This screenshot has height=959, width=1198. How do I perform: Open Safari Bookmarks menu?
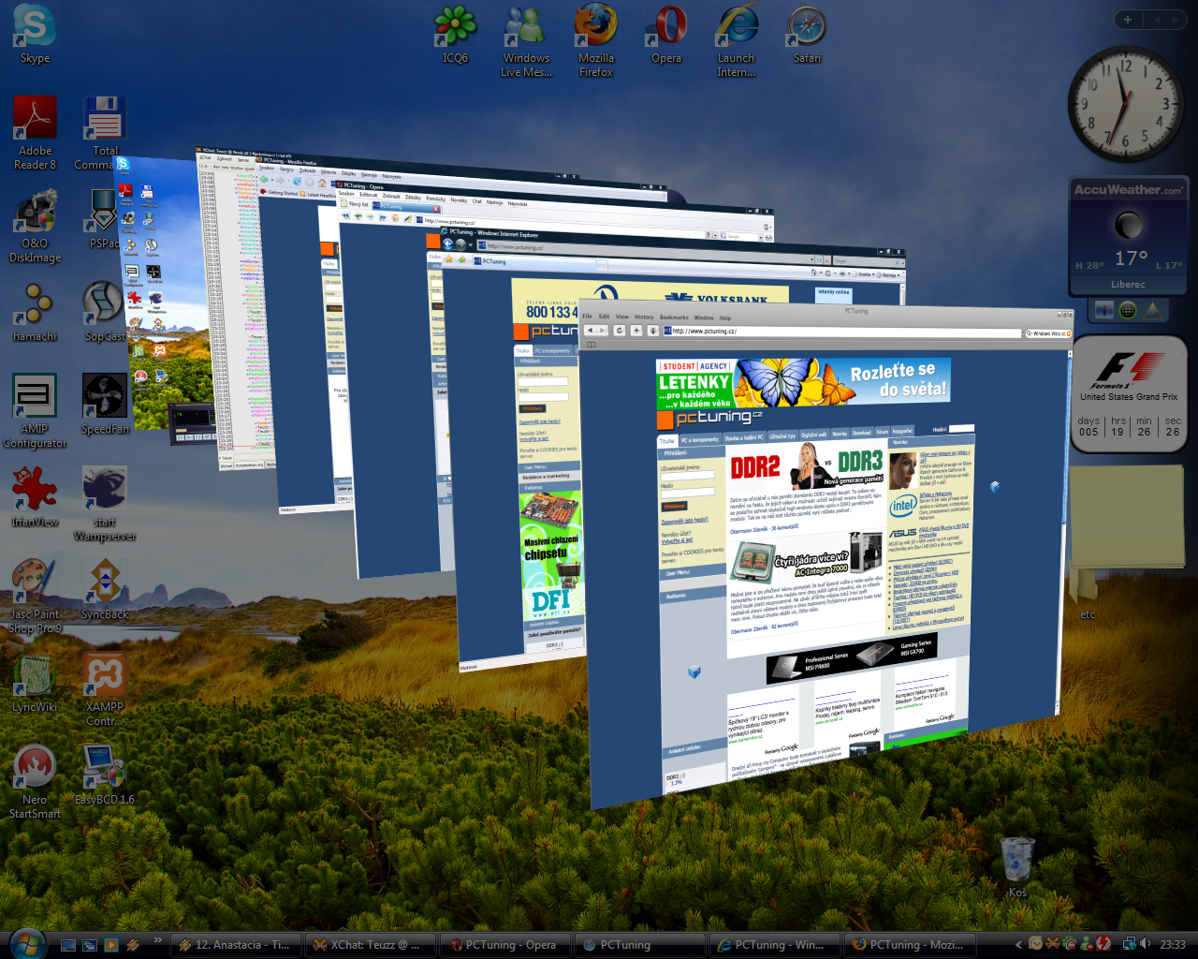(x=674, y=317)
